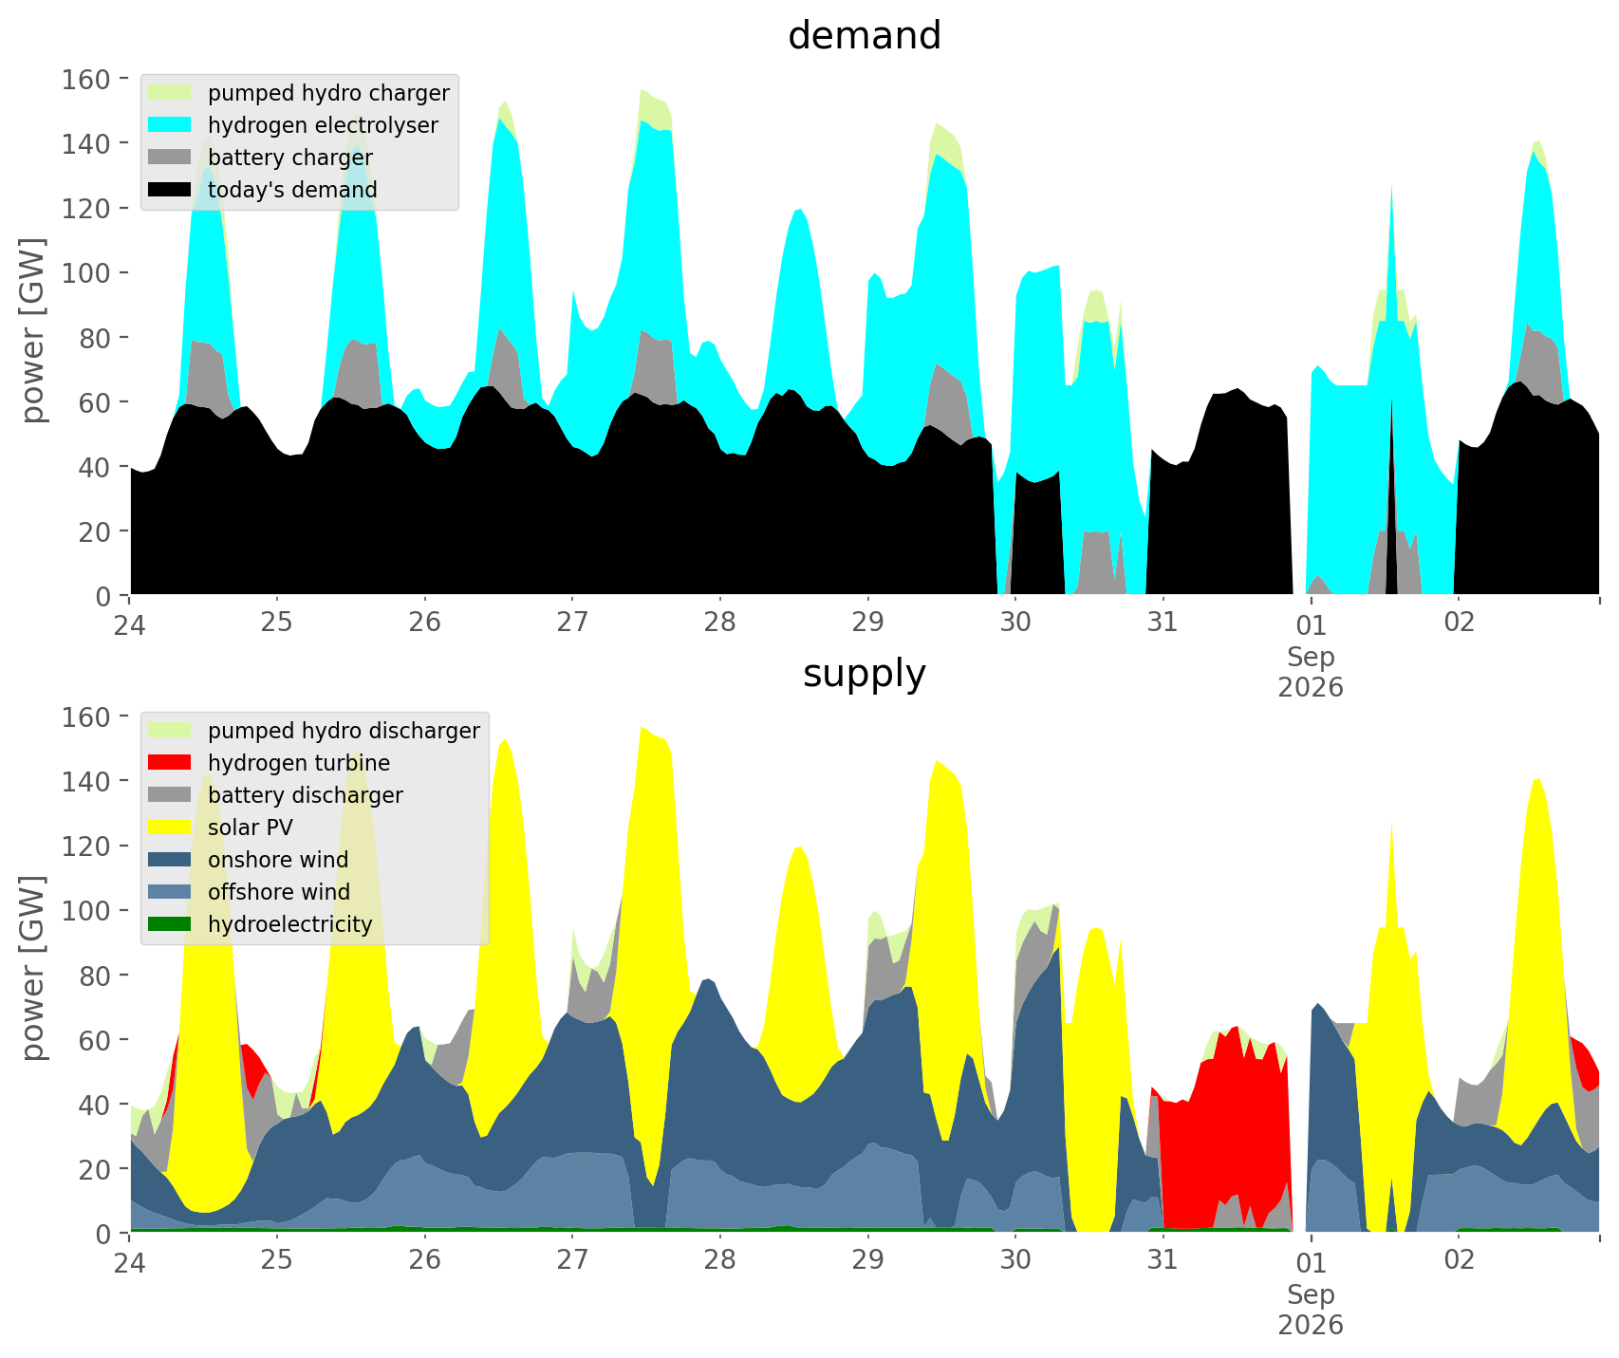The width and height of the screenshot is (1619, 1358).
Task: Click the offshore wind legend swatch
Action: pos(170,892)
